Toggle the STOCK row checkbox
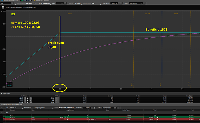200x123 pixels. 4,117
